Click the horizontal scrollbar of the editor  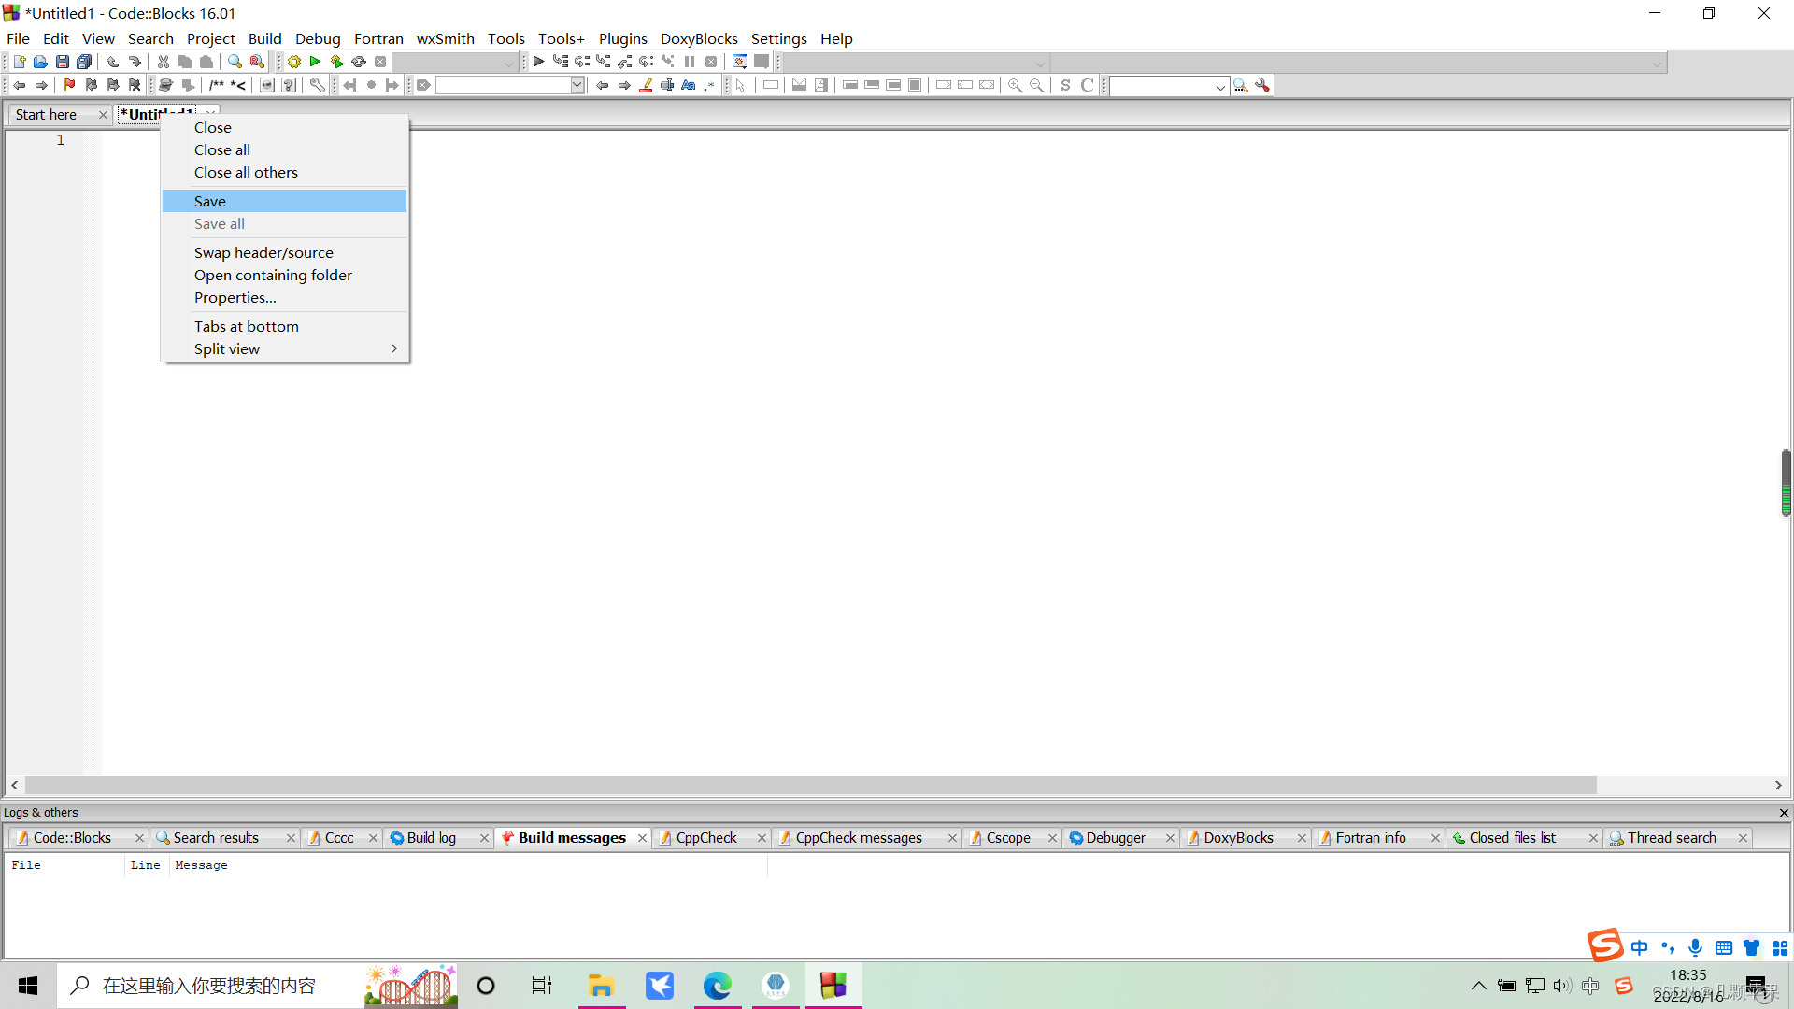[x=811, y=785]
